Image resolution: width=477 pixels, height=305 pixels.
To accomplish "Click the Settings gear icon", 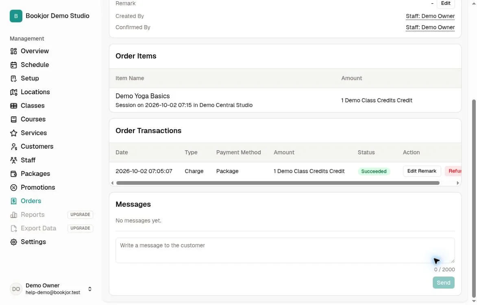I will pyautogui.click(x=14, y=242).
